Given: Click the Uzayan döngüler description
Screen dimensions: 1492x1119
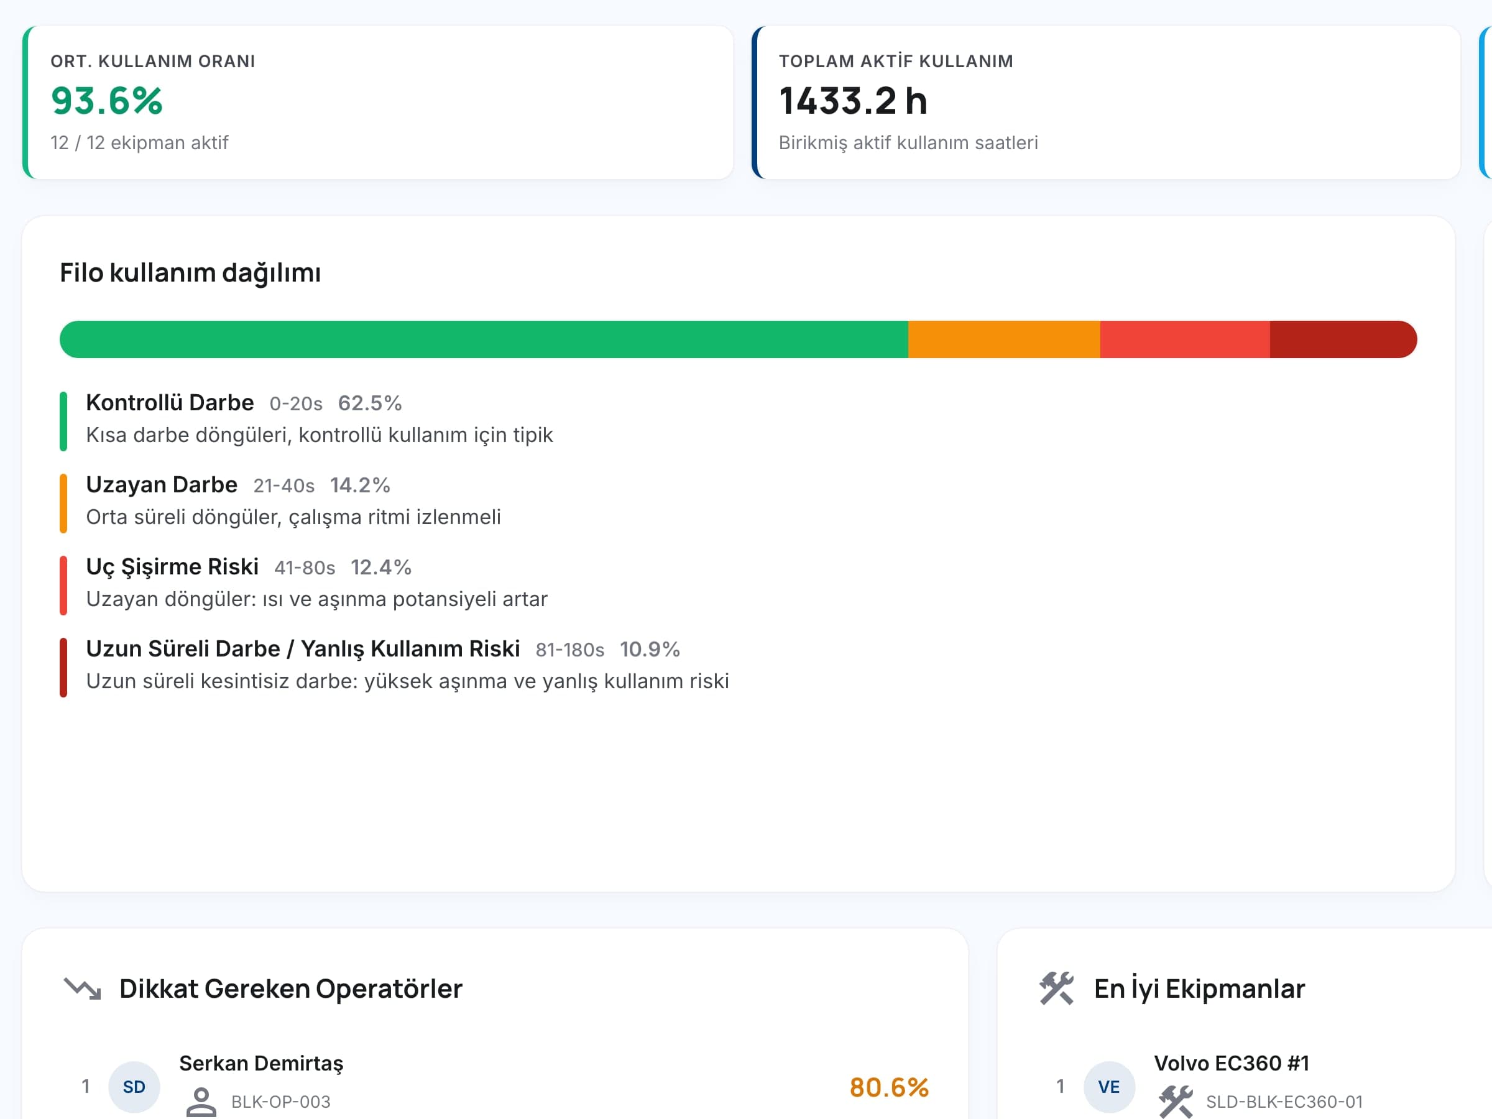Looking at the screenshot, I should tap(317, 600).
